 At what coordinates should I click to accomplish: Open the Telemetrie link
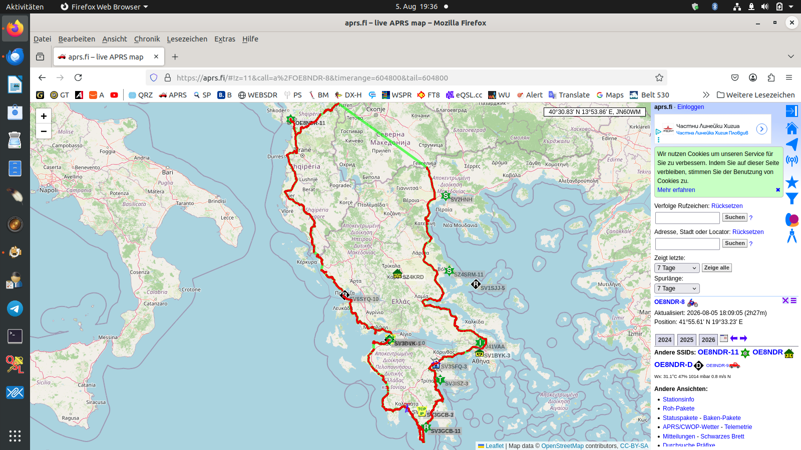click(x=738, y=427)
